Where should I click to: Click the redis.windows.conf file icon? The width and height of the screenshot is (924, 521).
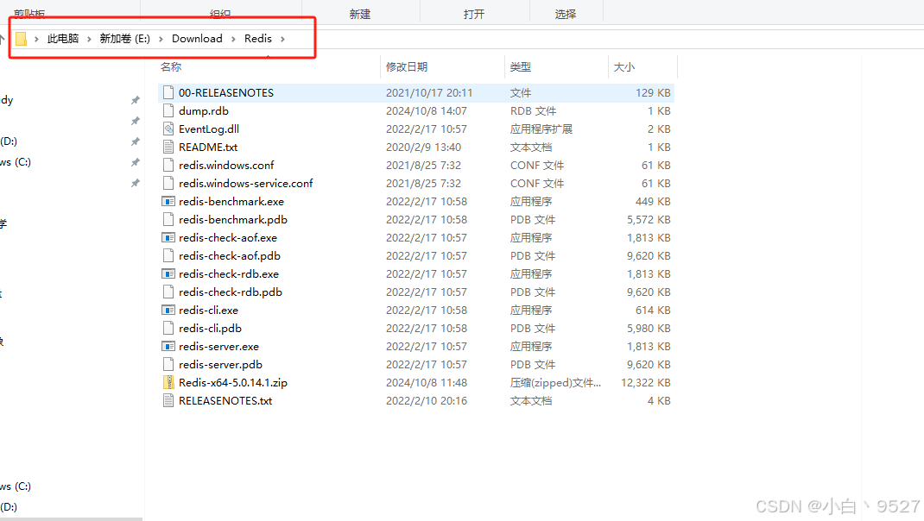[168, 165]
